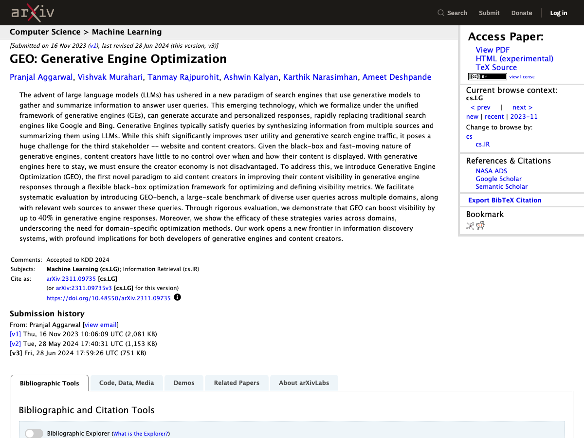Go to previous paper with prev link
Screen dimensions: 584x438
[x=480, y=107]
